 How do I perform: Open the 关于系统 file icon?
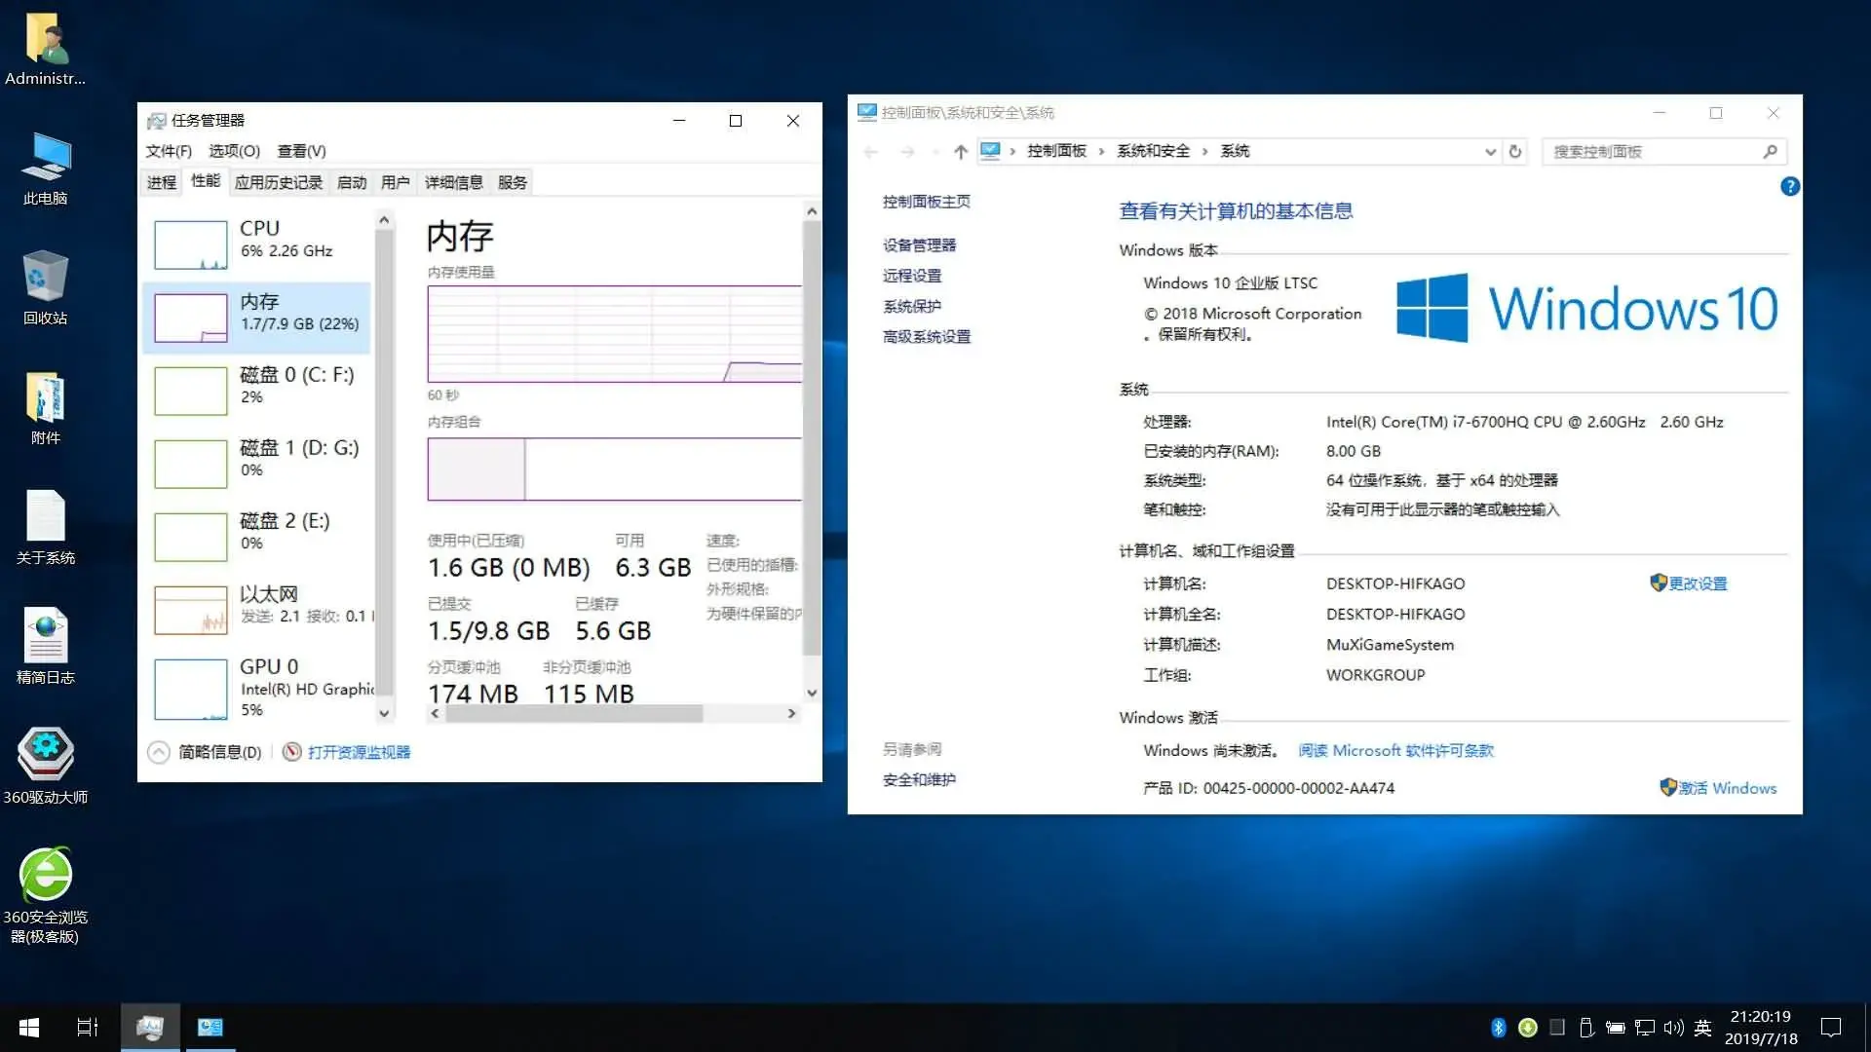46,527
